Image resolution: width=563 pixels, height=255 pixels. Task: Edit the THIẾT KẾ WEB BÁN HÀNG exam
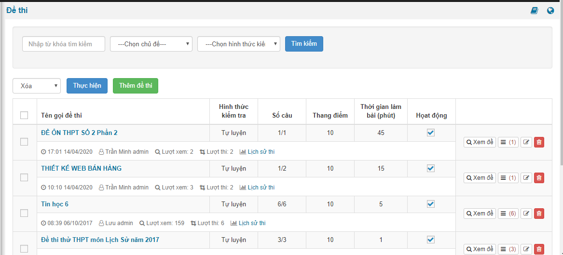pos(526,178)
